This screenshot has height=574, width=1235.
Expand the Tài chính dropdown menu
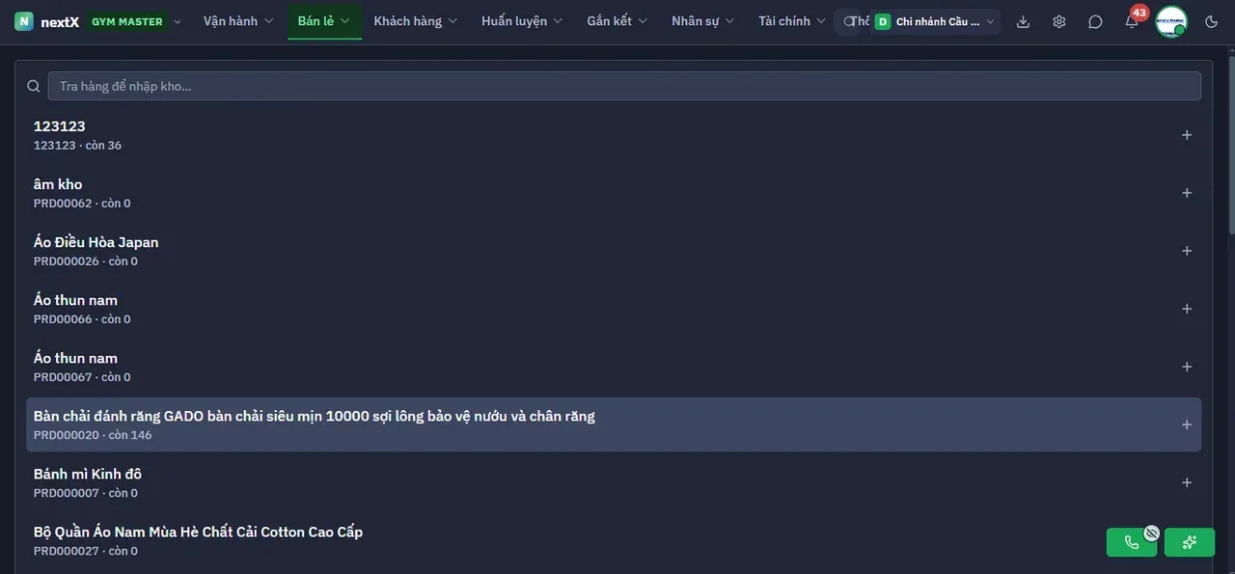[x=792, y=21]
